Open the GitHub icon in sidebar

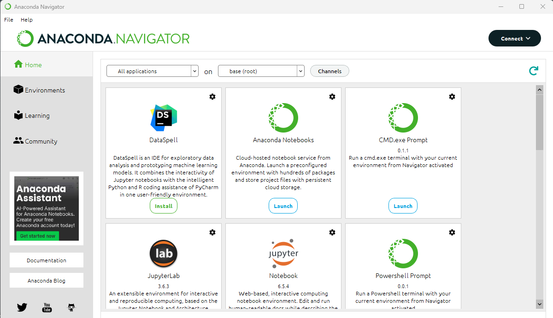[x=71, y=307]
